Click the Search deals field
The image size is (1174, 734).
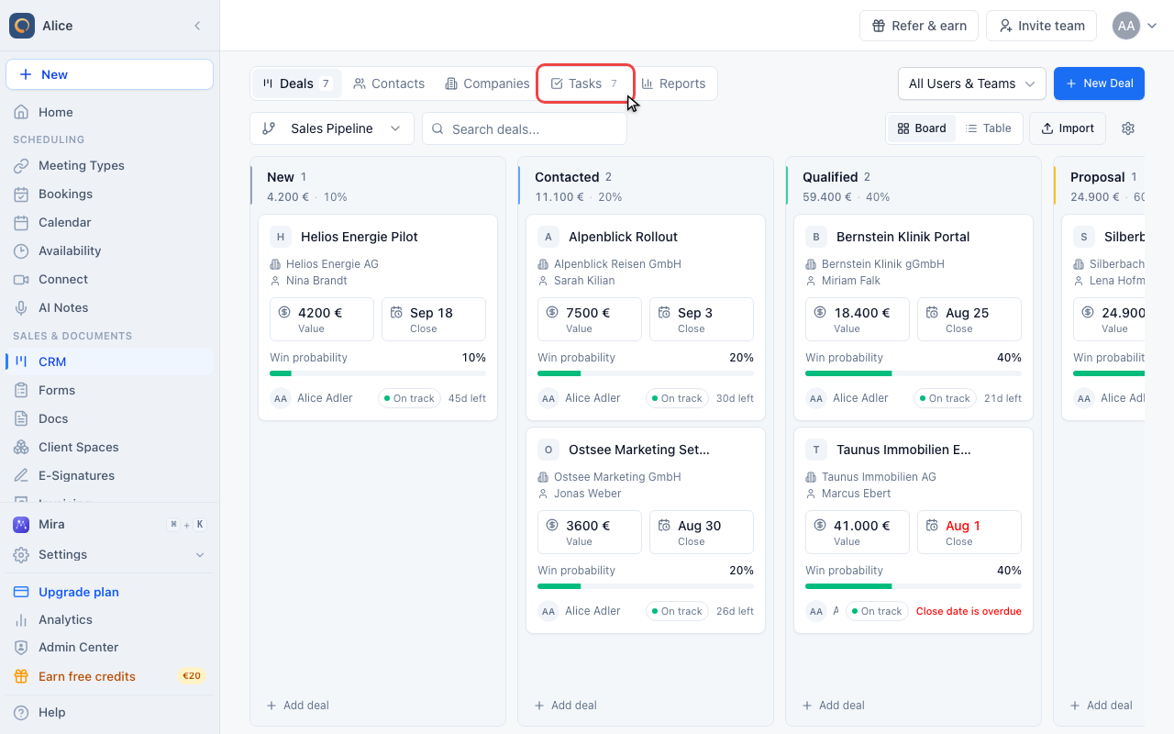click(x=525, y=128)
